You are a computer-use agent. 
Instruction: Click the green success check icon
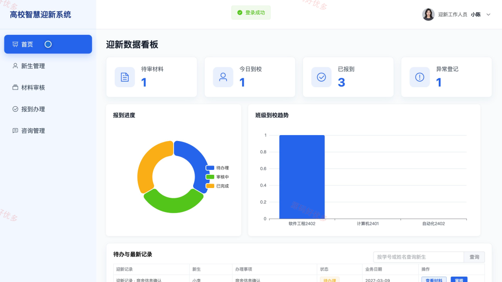coord(239,12)
